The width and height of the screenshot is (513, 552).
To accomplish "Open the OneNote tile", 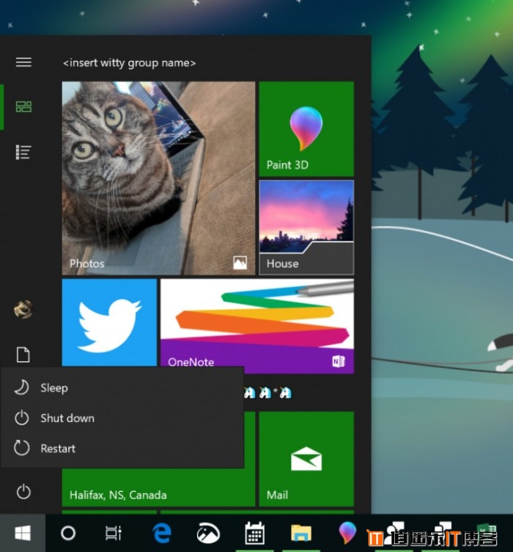I will pyautogui.click(x=257, y=322).
